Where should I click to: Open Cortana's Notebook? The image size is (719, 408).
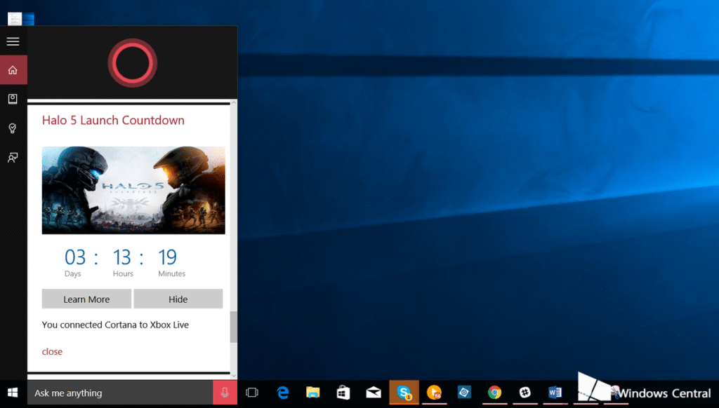13,99
